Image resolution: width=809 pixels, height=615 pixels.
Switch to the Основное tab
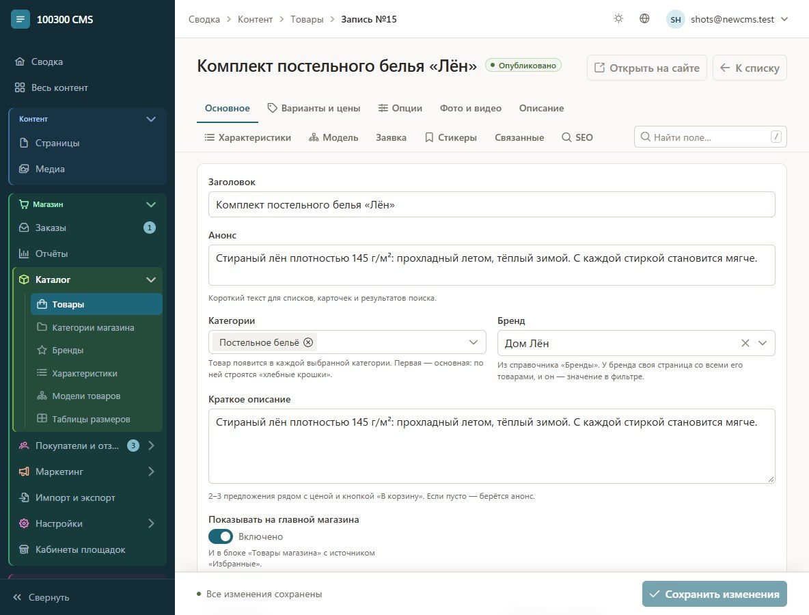(227, 109)
